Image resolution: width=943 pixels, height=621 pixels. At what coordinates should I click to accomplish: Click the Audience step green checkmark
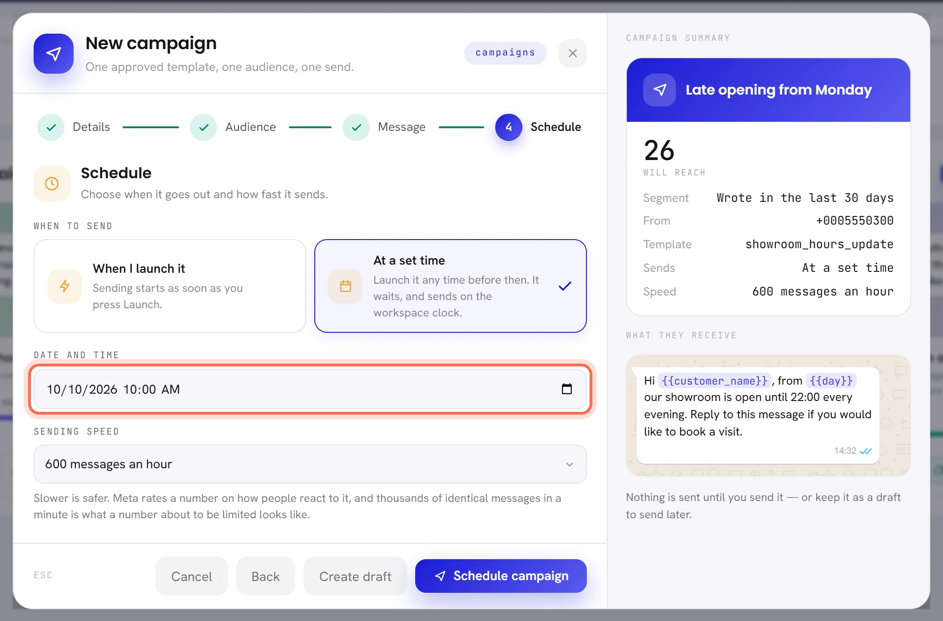tap(203, 127)
